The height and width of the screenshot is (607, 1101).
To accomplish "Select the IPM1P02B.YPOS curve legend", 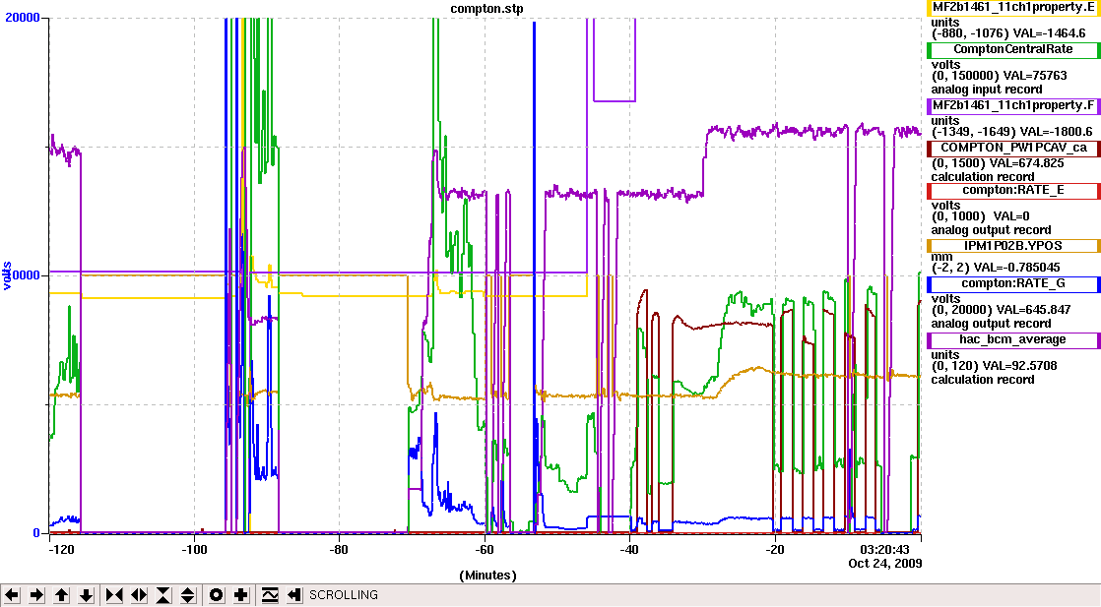I will (1013, 246).
